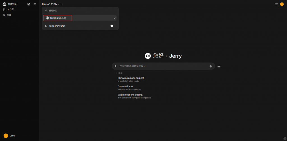Open the llama3.2:3b model selector dropdown
Image resolution: width=287 pixels, height=141 pixels.
click(x=51, y=4)
